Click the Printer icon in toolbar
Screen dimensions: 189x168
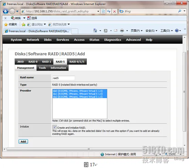click(x=122, y=31)
